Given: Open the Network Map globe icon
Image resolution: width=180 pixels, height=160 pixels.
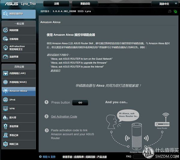Looking at the screenshot, I should point(5,30).
